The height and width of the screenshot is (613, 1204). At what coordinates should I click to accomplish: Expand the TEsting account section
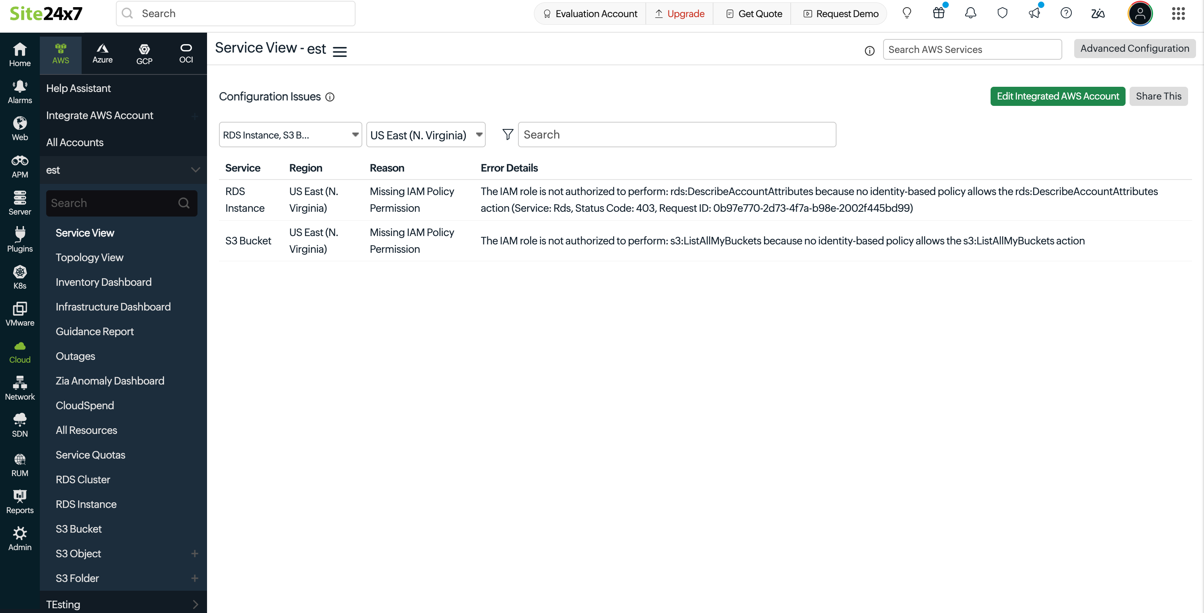pos(195,604)
